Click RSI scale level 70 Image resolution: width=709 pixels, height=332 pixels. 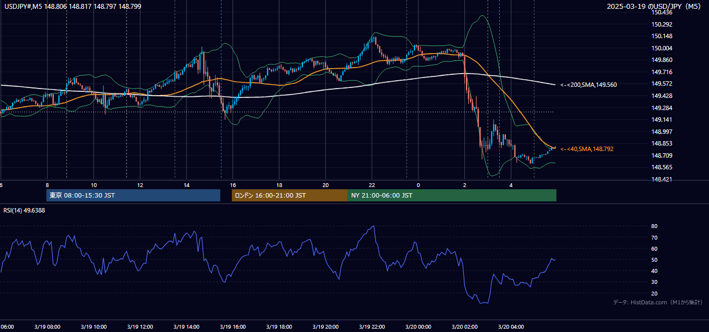[x=655, y=237]
